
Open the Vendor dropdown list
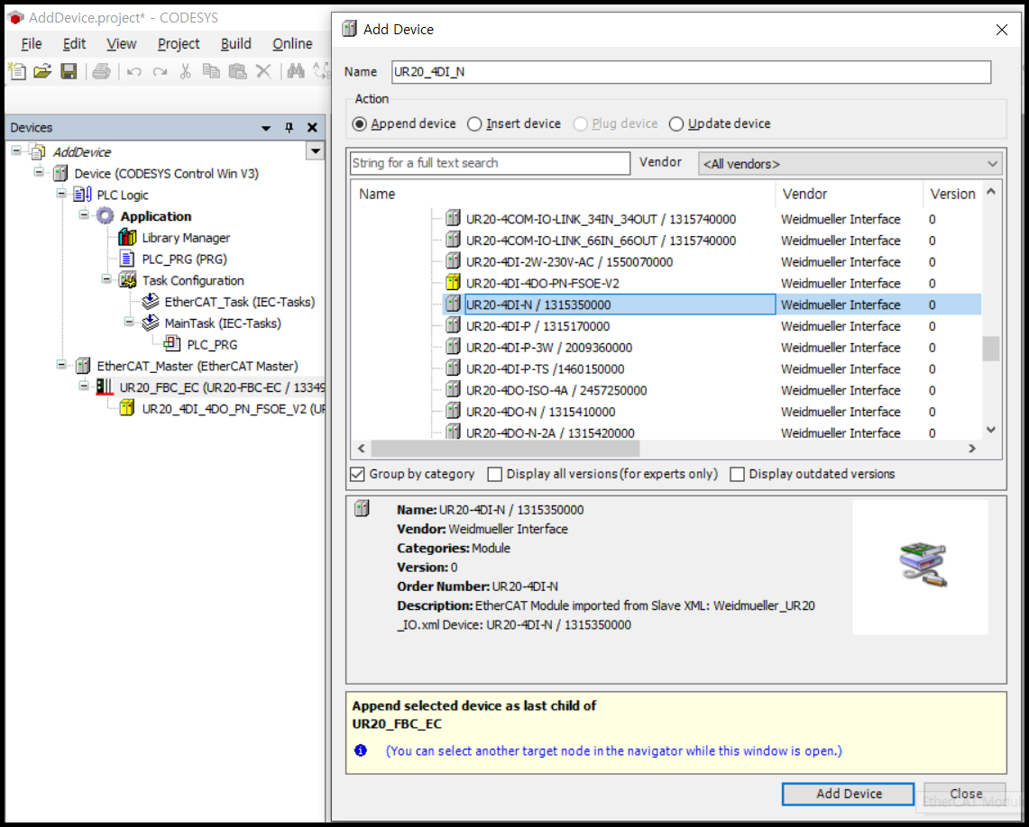(850, 164)
